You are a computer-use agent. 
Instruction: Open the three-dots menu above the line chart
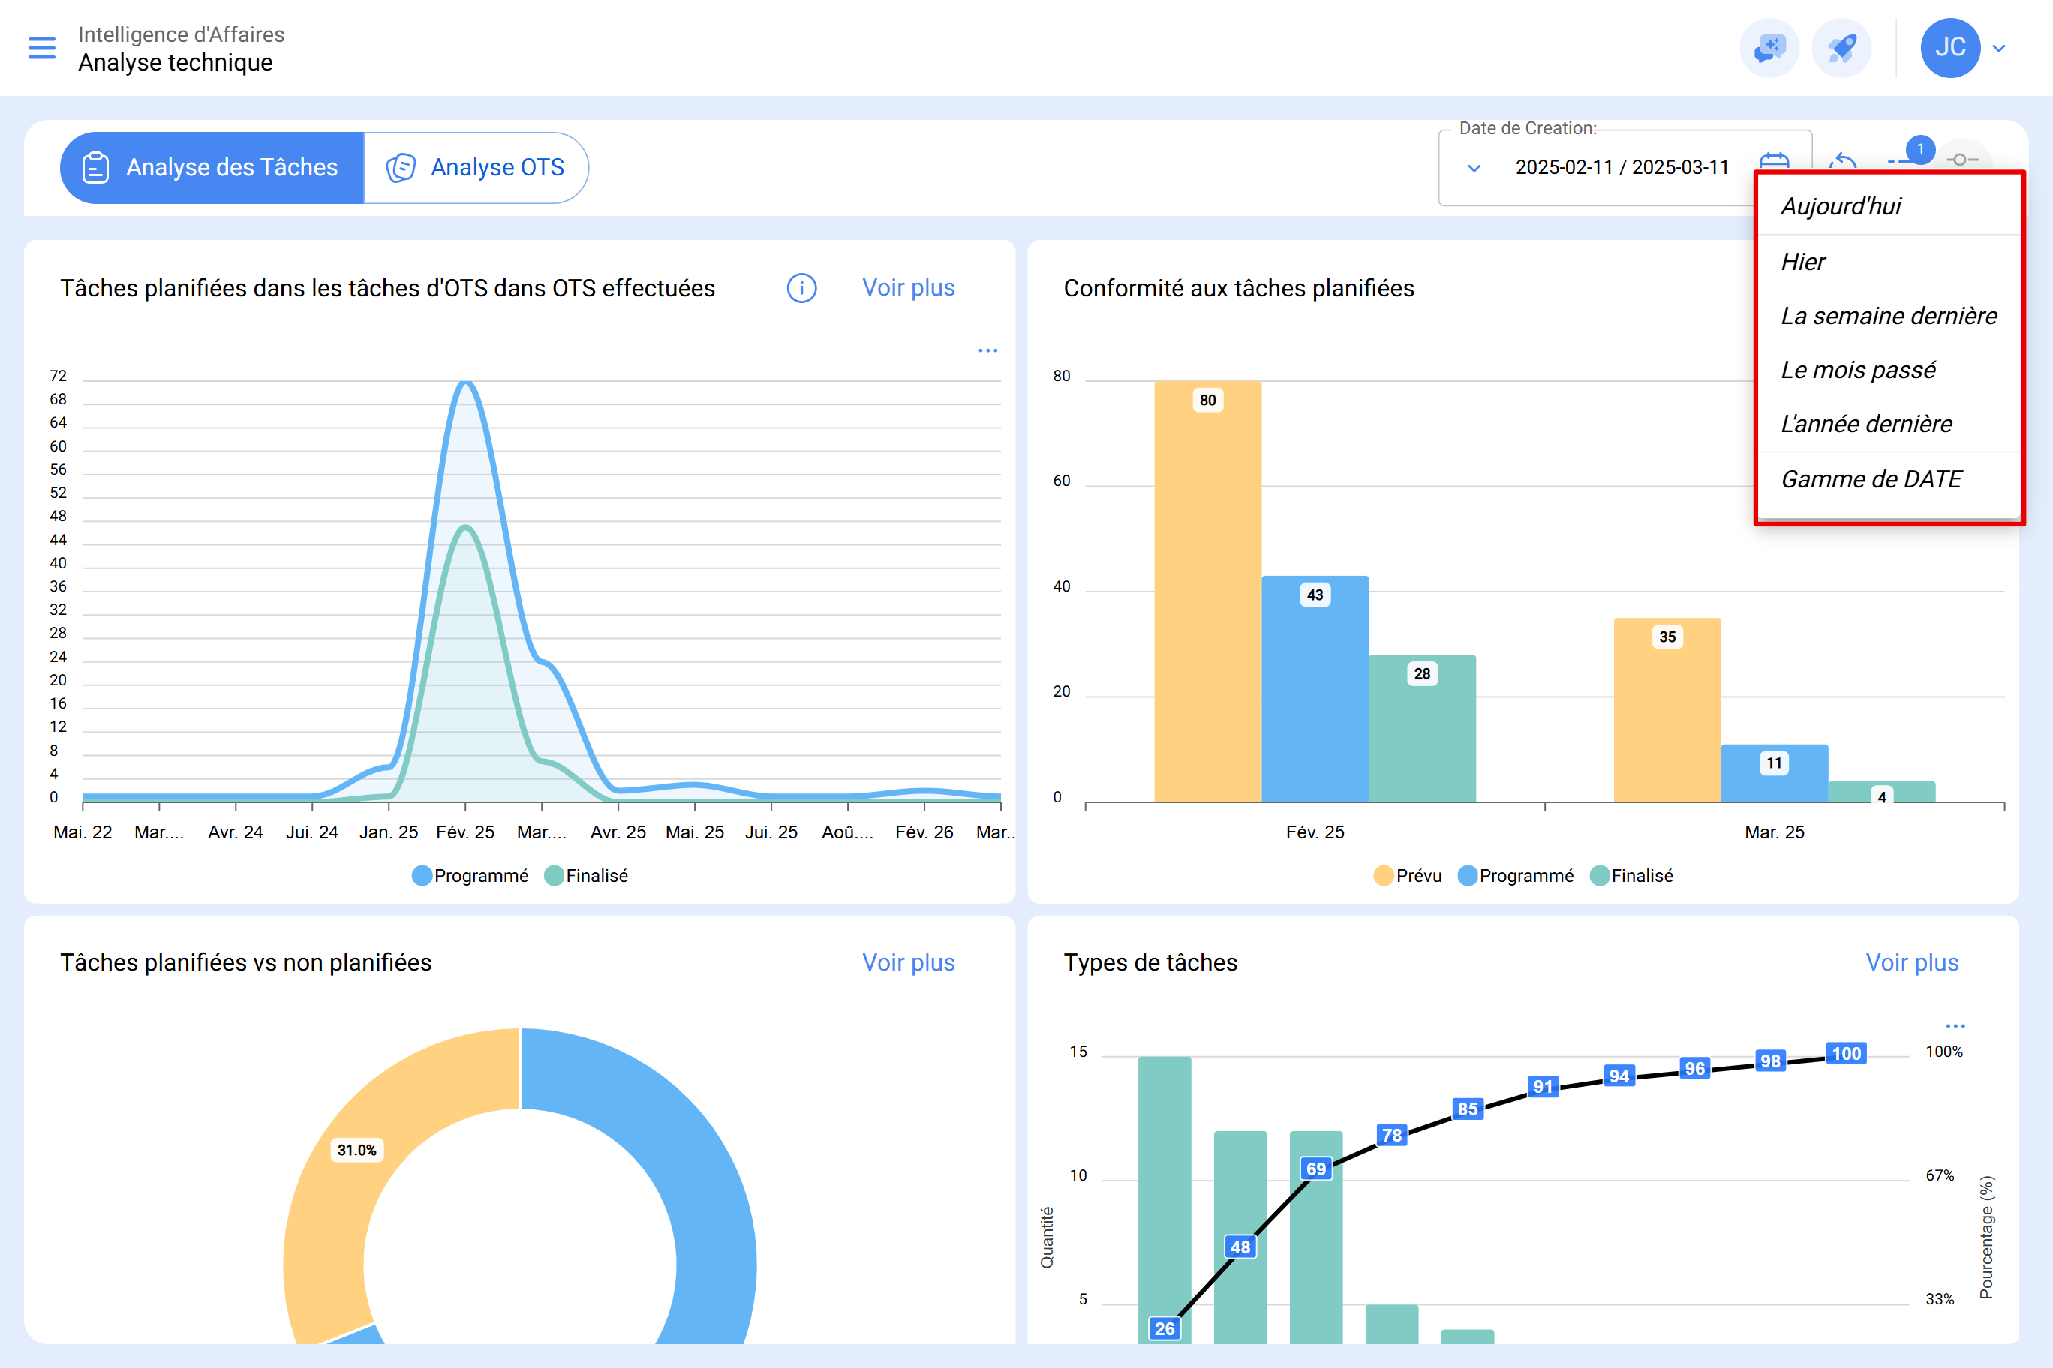(987, 349)
